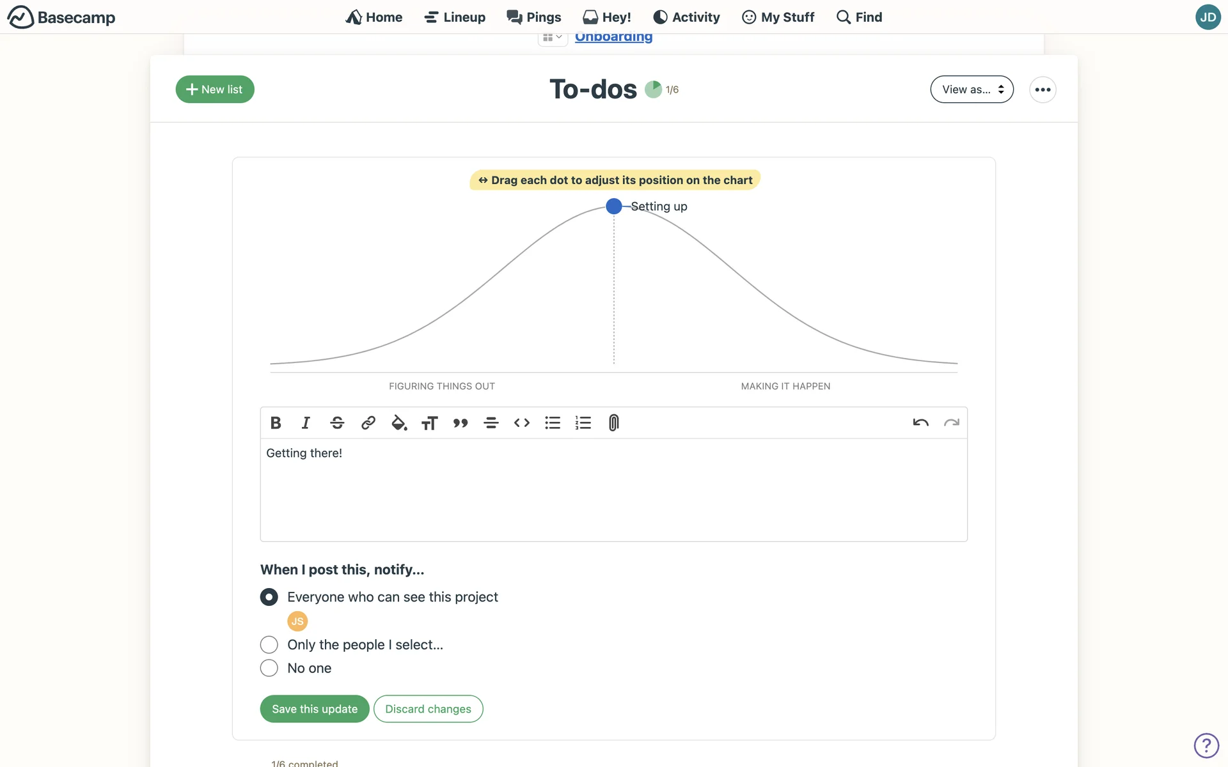The image size is (1228, 767).
Task: Expand the project tools grid switcher
Action: tap(552, 38)
